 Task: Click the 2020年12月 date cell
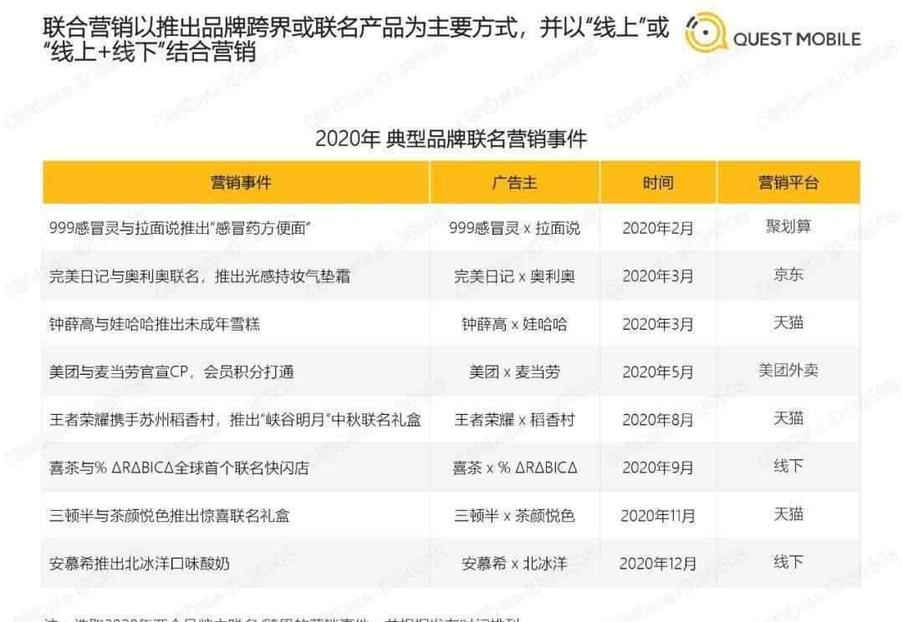coord(658,564)
